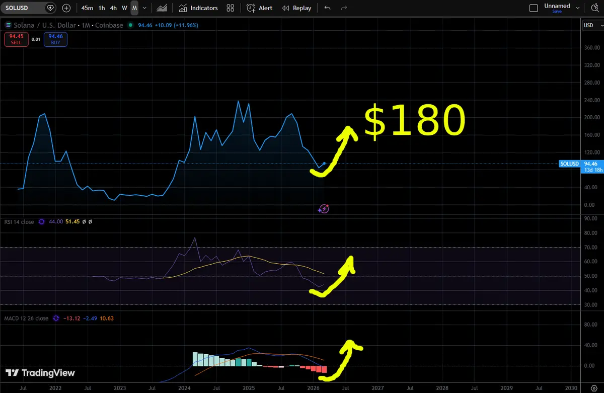Viewport: 604px width, 393px height.
Task: Select the 1h timeframe
Action: (x=102, y=8)
